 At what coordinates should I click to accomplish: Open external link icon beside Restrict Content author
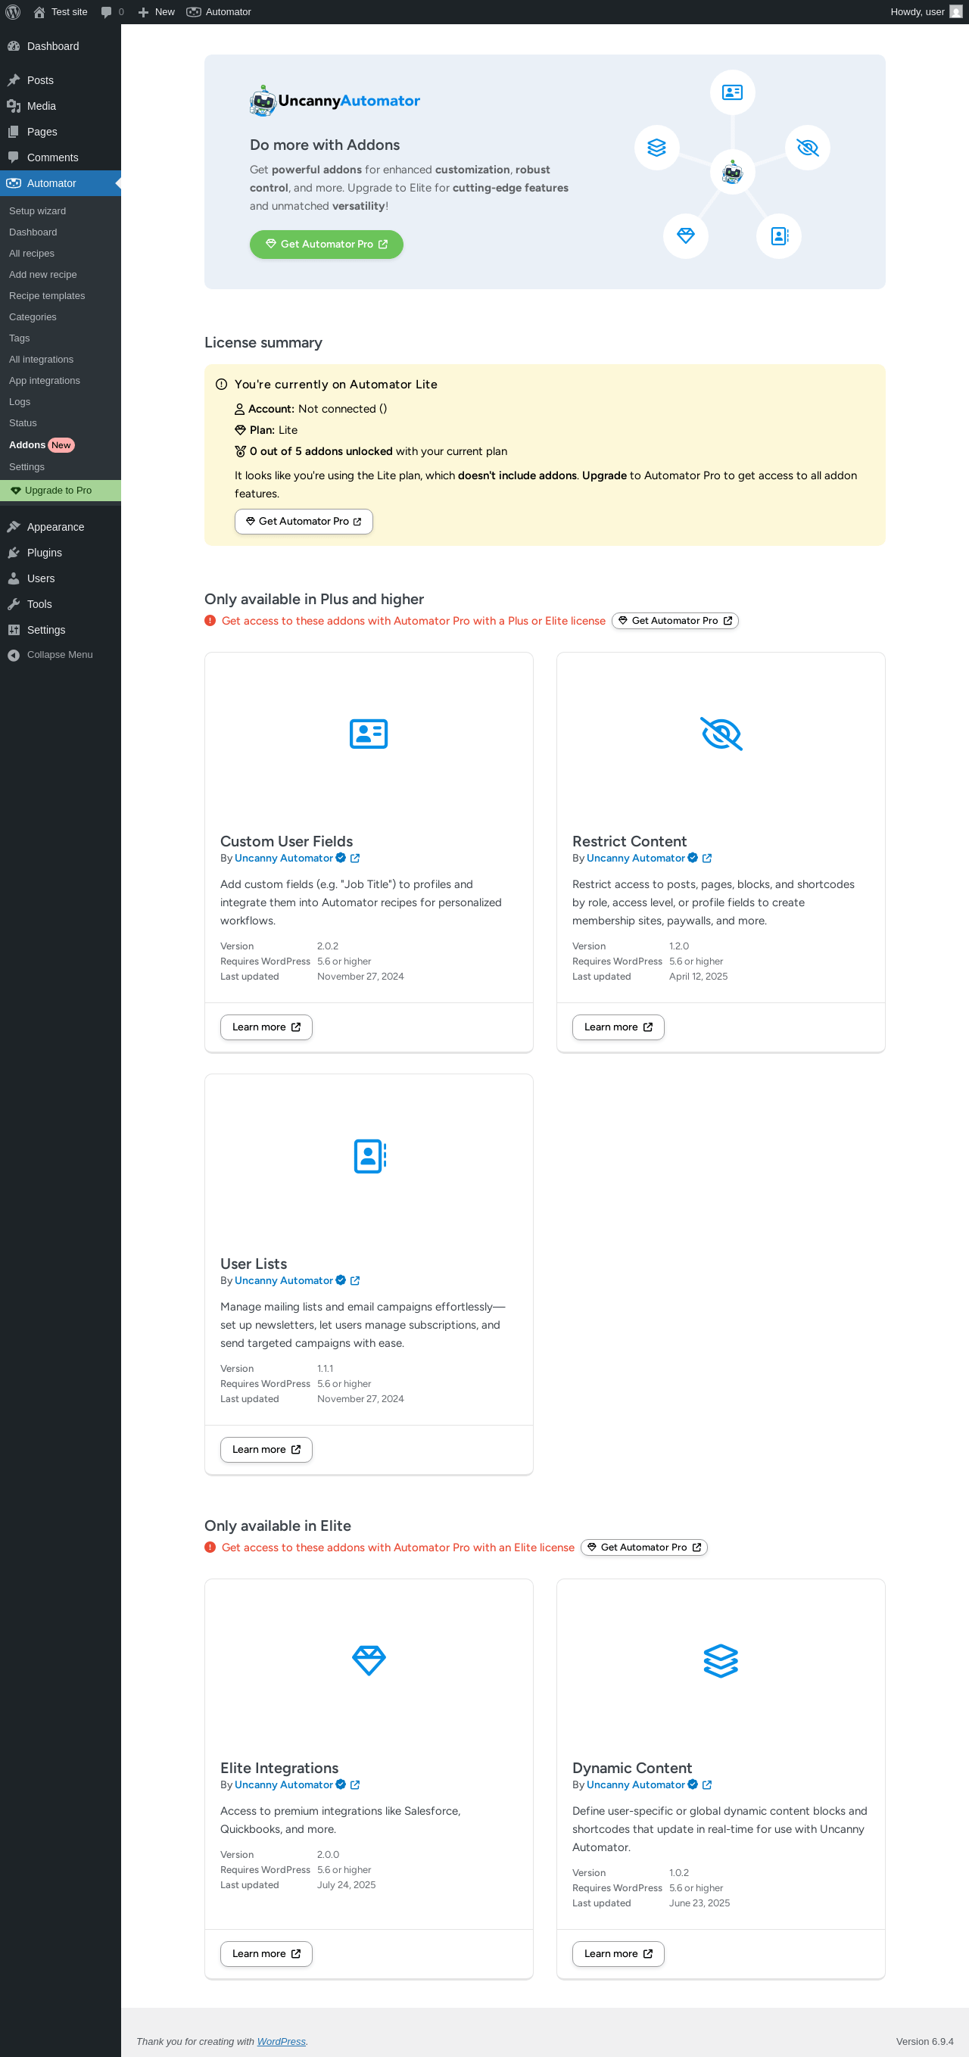click(x=706, y=859)
